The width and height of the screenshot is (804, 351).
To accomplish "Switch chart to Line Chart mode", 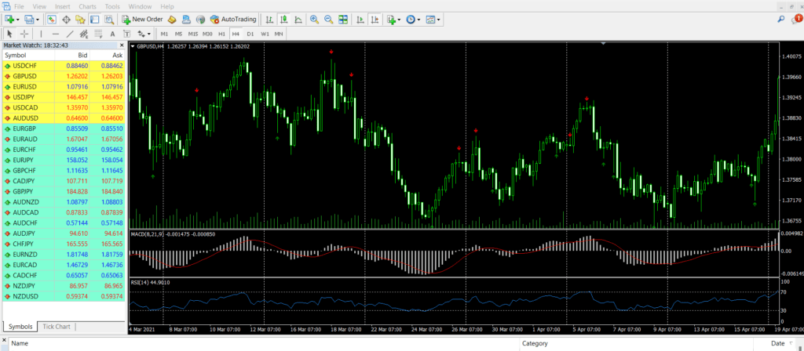I will [298, 20].
